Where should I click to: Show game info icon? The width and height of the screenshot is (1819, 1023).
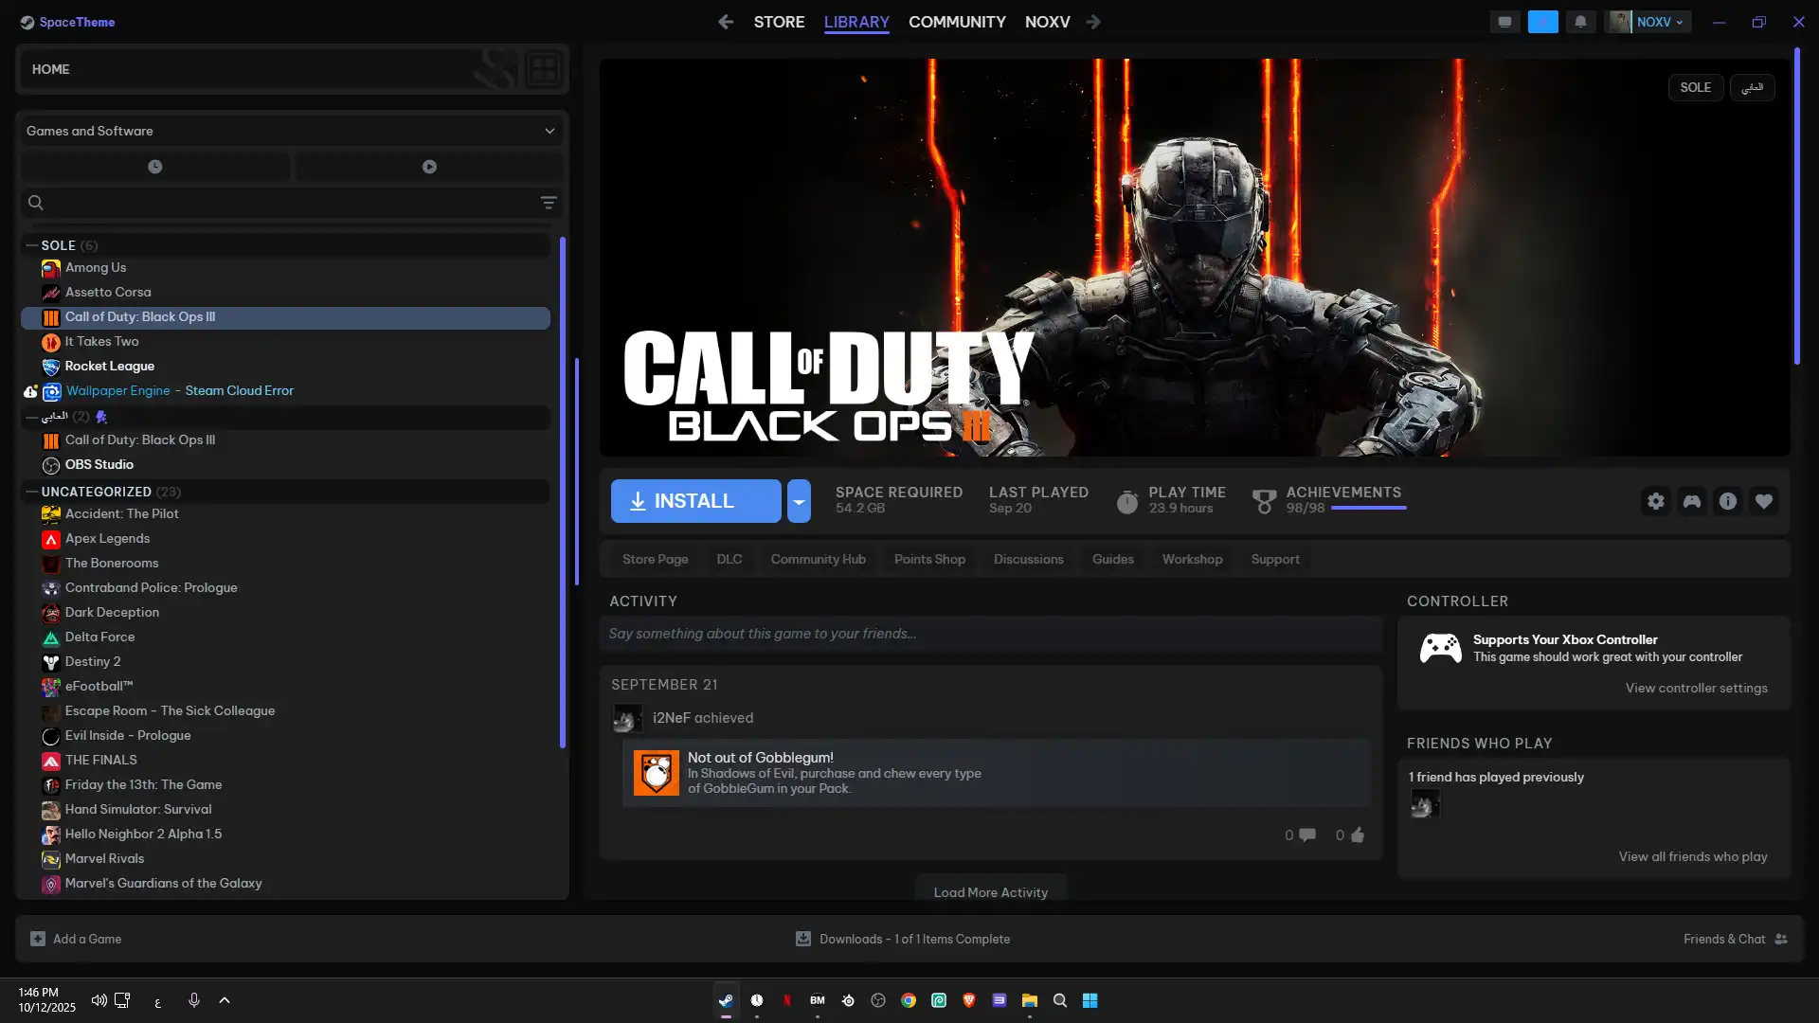[1727, 501]
